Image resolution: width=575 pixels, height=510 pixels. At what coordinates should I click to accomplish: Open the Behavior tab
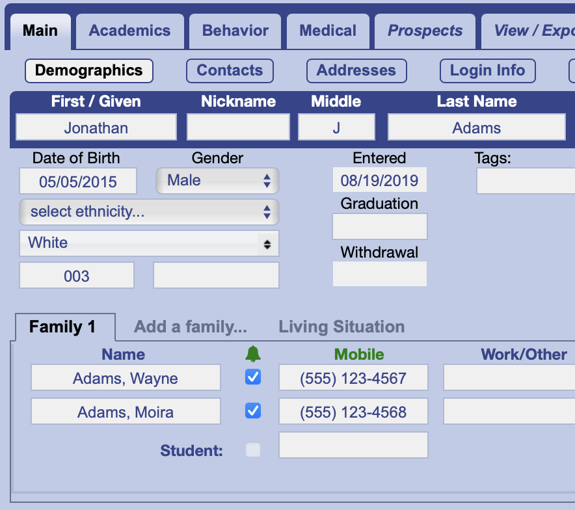235,31
